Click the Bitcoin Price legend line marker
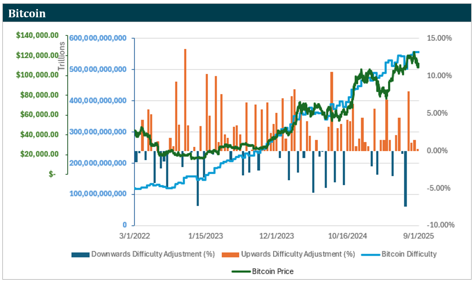The width and height of the screenshot is (474, 283). pos(241,271)
